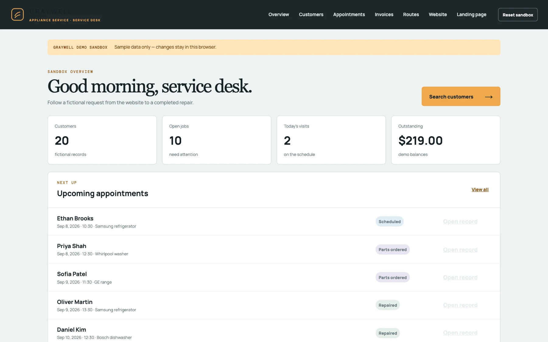Click the arrow icon on Search customers
This screenshot has width=548, height=342.
pos(489,97)
